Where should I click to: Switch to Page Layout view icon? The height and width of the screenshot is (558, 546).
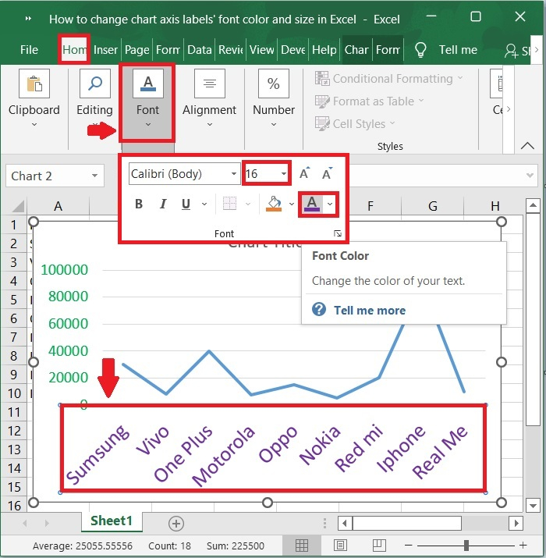click(x=340, y=546)
